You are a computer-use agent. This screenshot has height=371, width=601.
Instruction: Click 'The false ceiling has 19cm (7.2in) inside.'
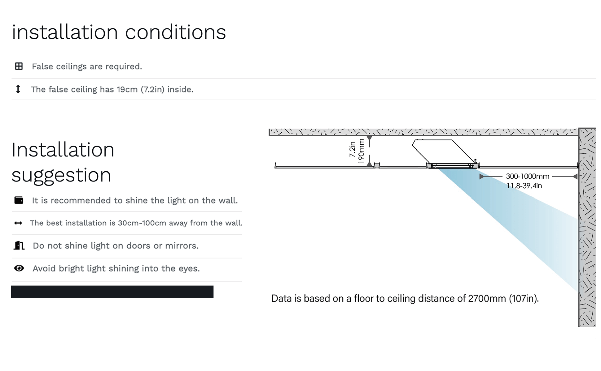coord(112,89)
